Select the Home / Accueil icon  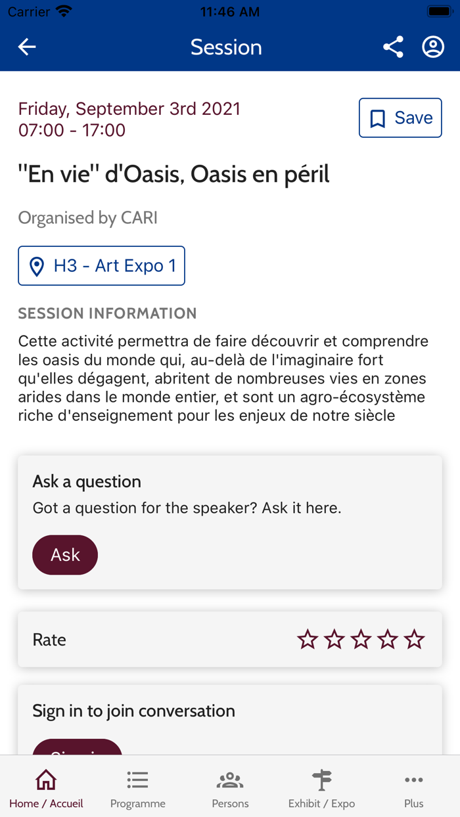45,779
